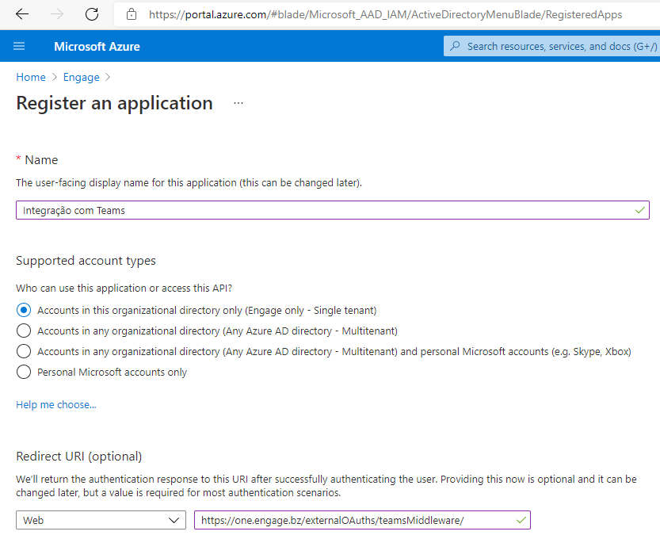This screenshot has width=660, height=539.
Task: Click the browser forward arrow
Action: click(x=57, y=14)
